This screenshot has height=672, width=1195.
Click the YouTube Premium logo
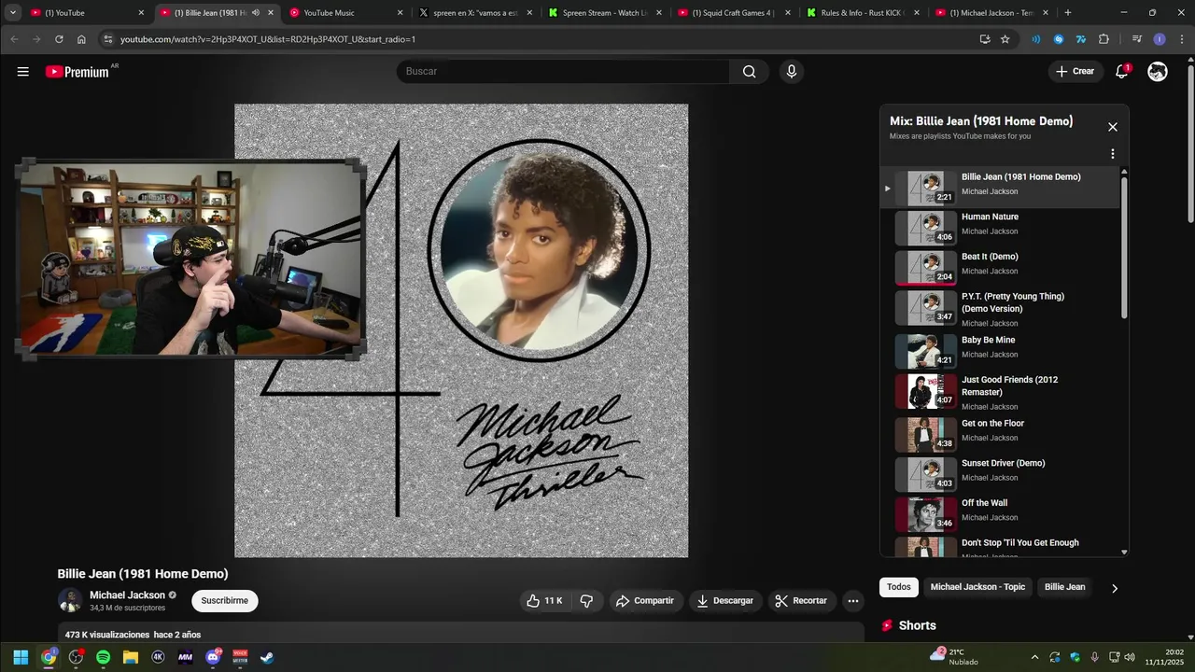coord(77,72)
